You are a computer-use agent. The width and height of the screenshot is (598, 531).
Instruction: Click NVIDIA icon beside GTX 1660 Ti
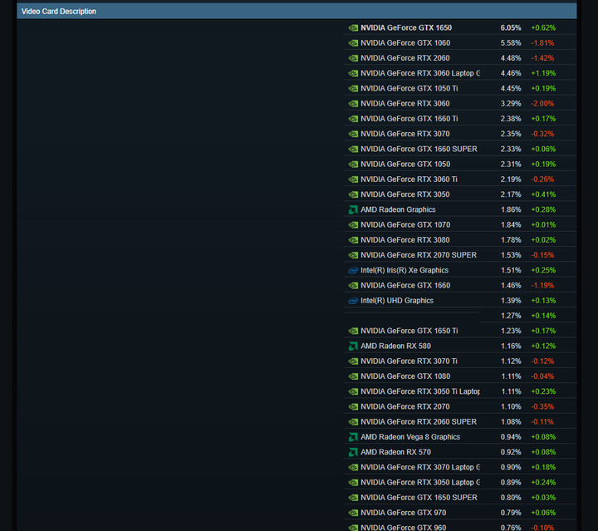pyautogui.click(x=353, y=119)
